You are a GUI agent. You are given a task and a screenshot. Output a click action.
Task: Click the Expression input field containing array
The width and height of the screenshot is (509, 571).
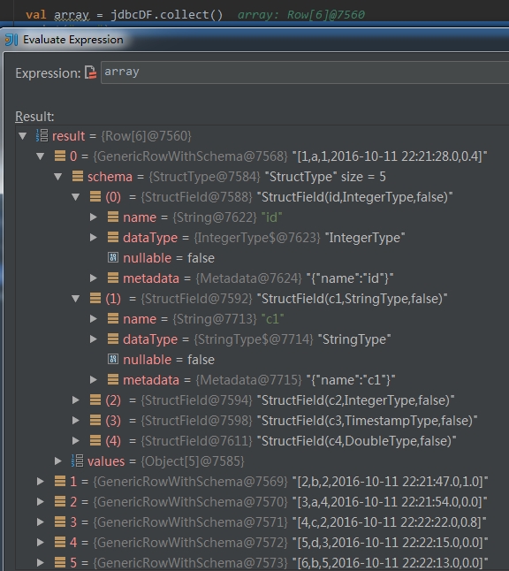coord(304,72)
